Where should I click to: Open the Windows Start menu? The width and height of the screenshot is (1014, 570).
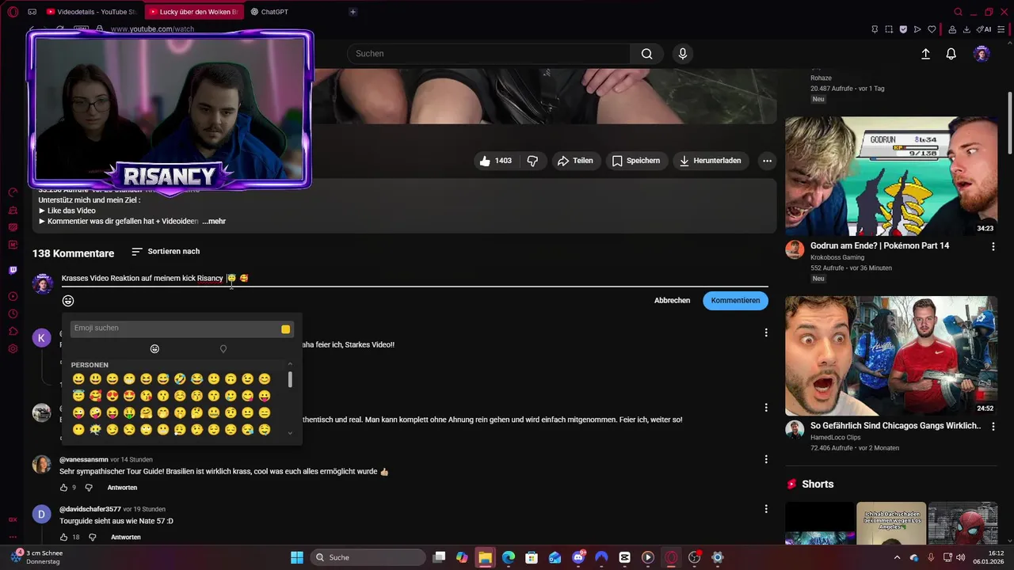tap(297, 557)
